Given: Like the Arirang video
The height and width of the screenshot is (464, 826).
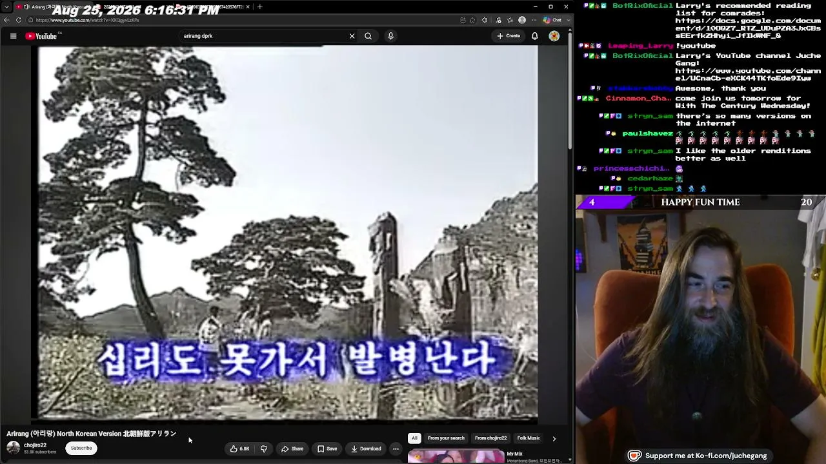Looking at the screenshot, I should [x=239, y=449].
